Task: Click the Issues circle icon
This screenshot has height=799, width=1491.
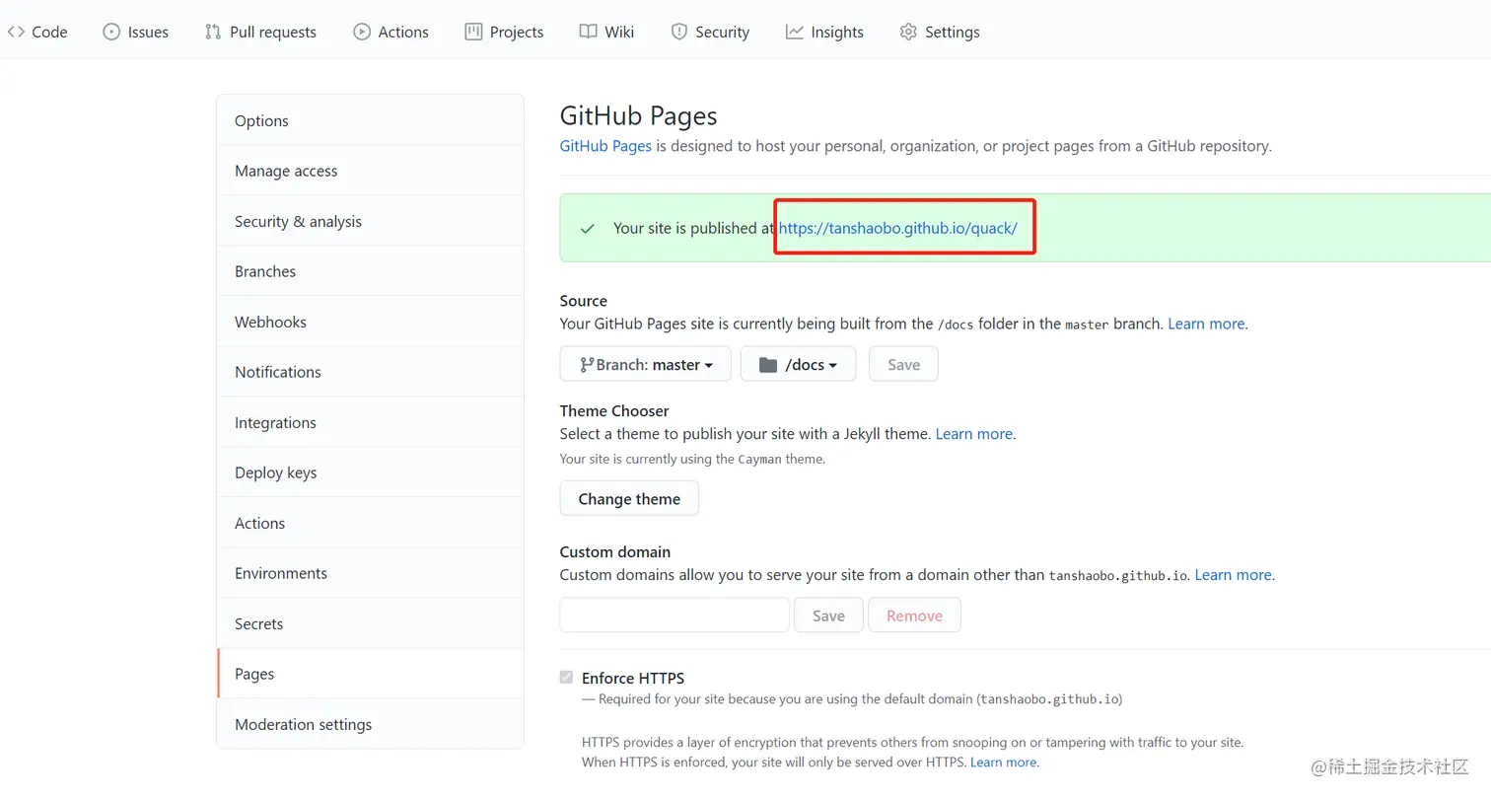Action: click(x=111, y=32)
